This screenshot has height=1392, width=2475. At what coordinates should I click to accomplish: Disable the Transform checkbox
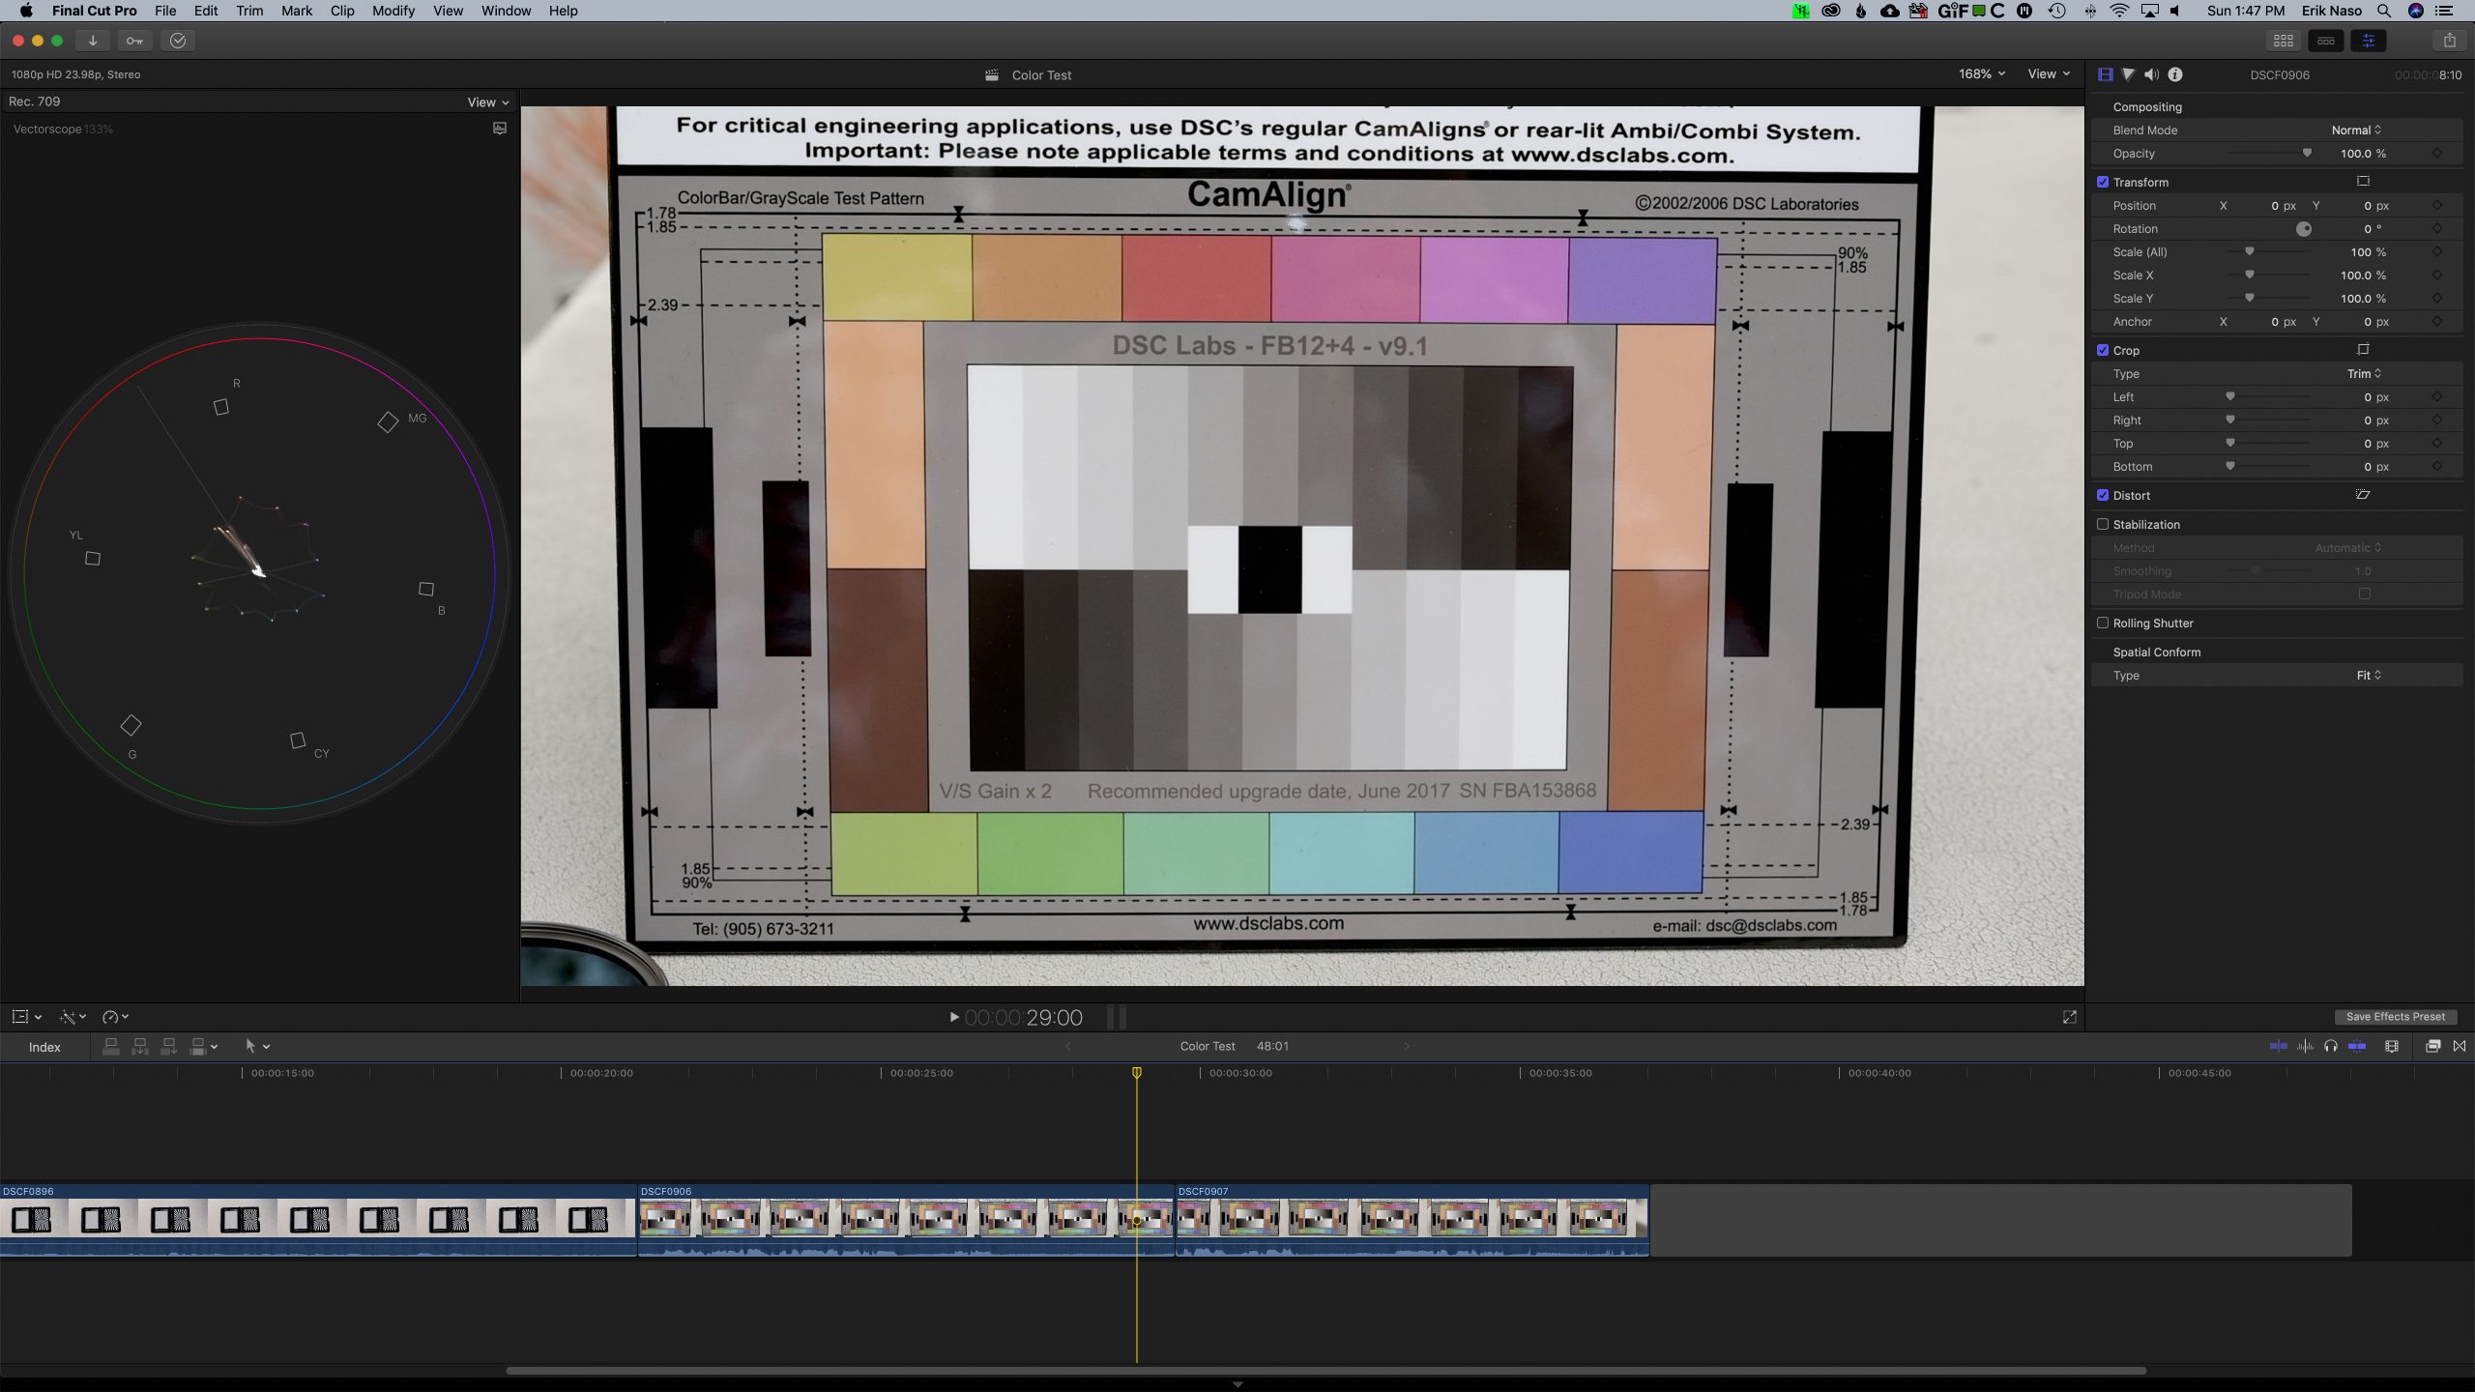(x=2103, y=182)
